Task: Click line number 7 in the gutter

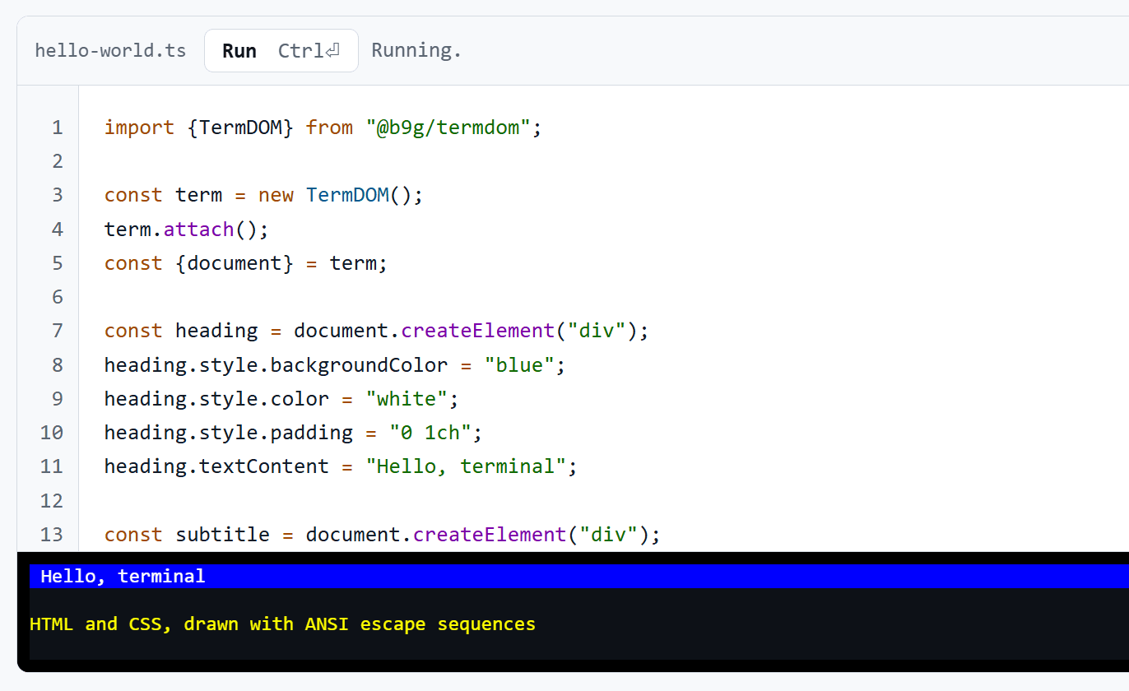Action: coord(57,331)
